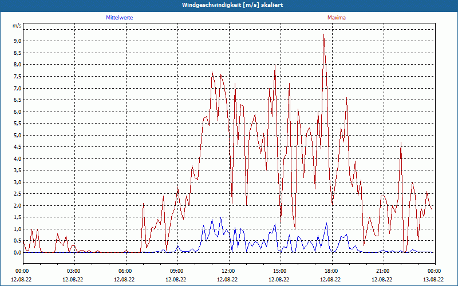Click the y-axis value '6,0'
Image resolution: width=458 pixels, height=286 pixels.
[x=18, y=112]
